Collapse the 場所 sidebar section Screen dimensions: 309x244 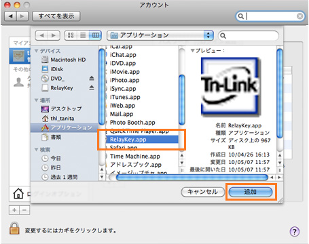(x=36, y=100)
